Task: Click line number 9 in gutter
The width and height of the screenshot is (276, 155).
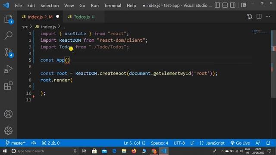Action: pos(30,87)
